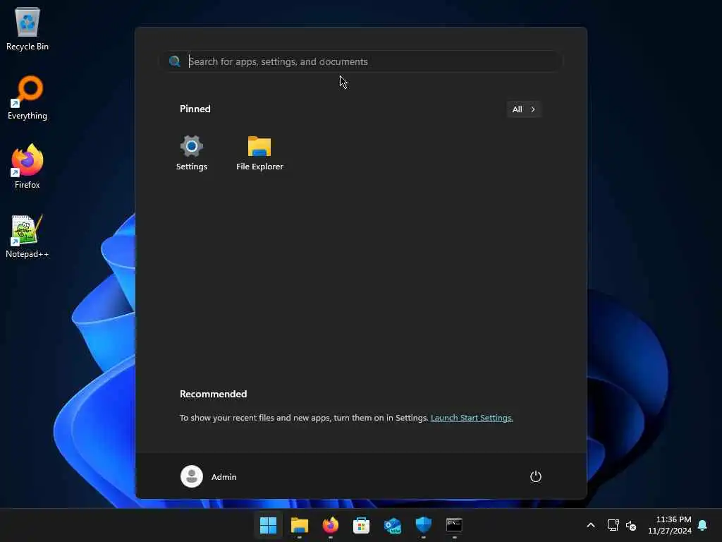Click the muted volume tray icon
The width and height of the screenshot is (722, 542).
(631, 525)
